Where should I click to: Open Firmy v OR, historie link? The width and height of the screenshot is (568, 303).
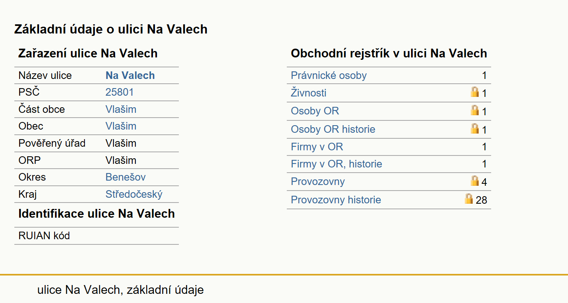point(337,164)
